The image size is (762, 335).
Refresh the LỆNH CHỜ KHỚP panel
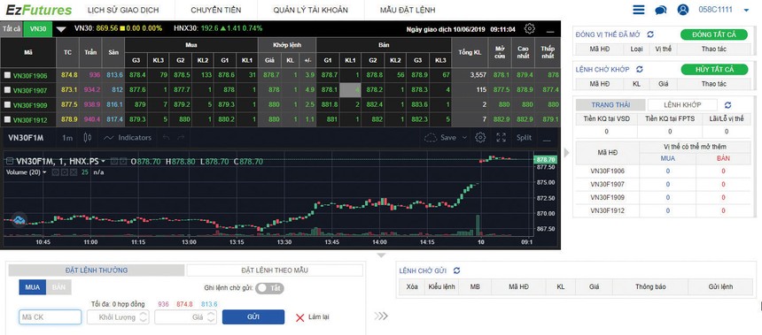pyautogui.click(x=640, y=69)
